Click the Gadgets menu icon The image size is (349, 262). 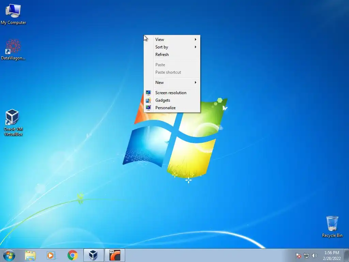pos(148,100)
